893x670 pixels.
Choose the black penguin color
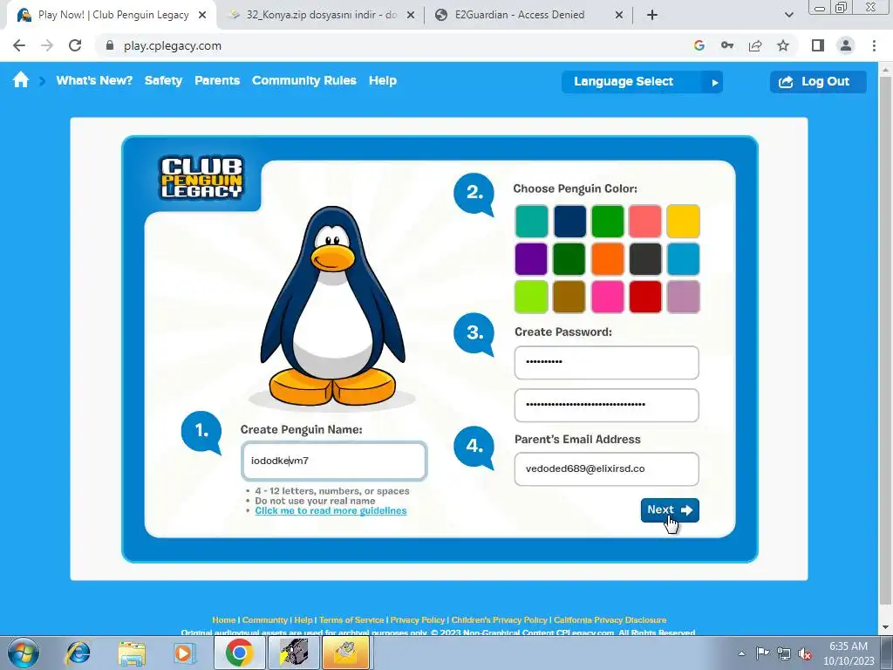pos(645,259)
